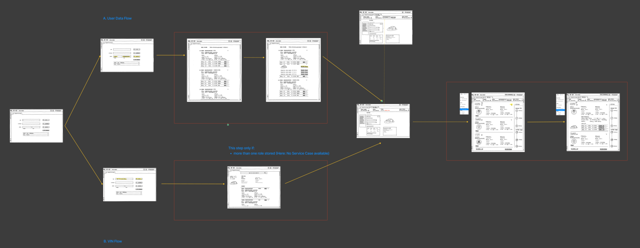Viewport: 640px width, 248px height.
Task: Click the bottom timeline node in the Keeper/Owner/User wireframe
Action: click(x=517, y=146)
